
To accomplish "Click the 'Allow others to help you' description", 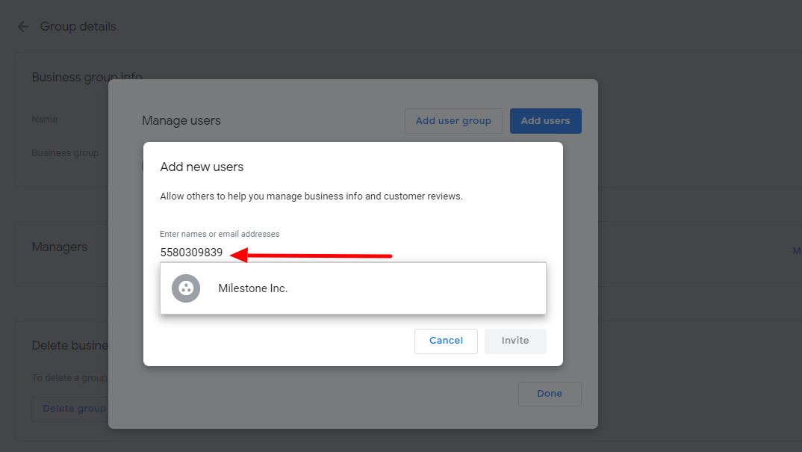I will [311, 196].
